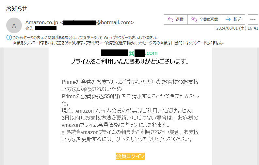Follow the yellow 会員ログイン link
This screenshot has width=259, height=165.
click(130, 156)
